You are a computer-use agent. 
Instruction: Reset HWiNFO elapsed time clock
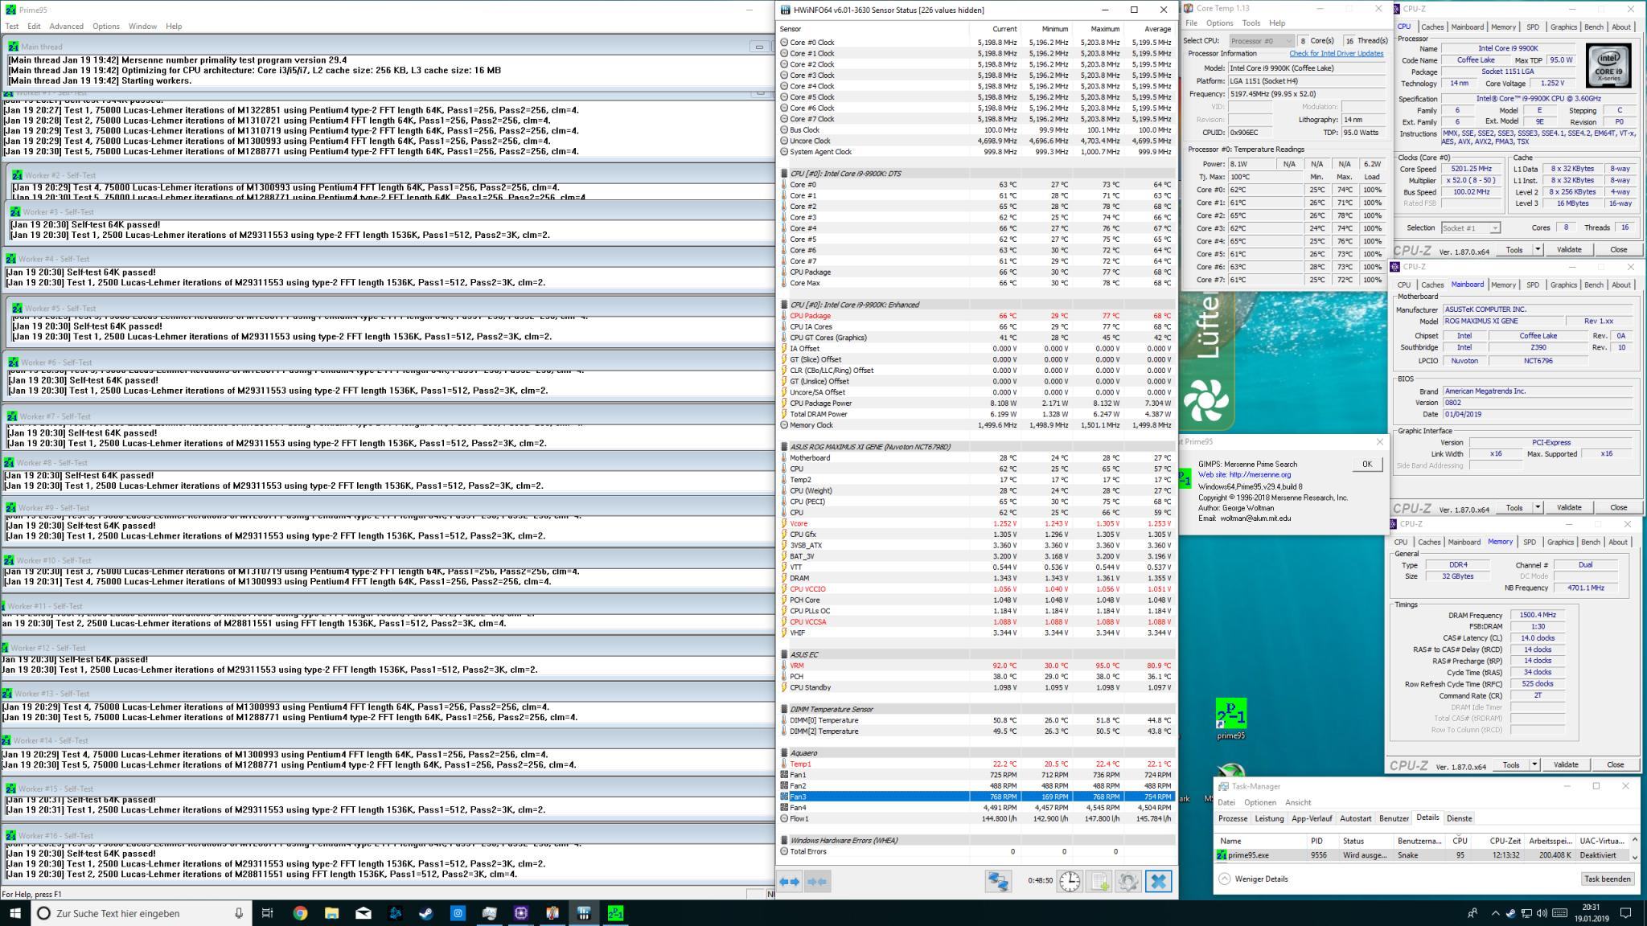1070,882
